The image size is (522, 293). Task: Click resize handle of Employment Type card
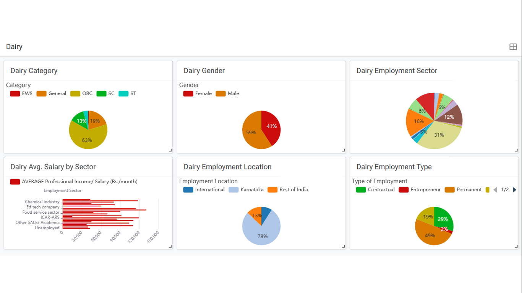(x=516, y=246)
